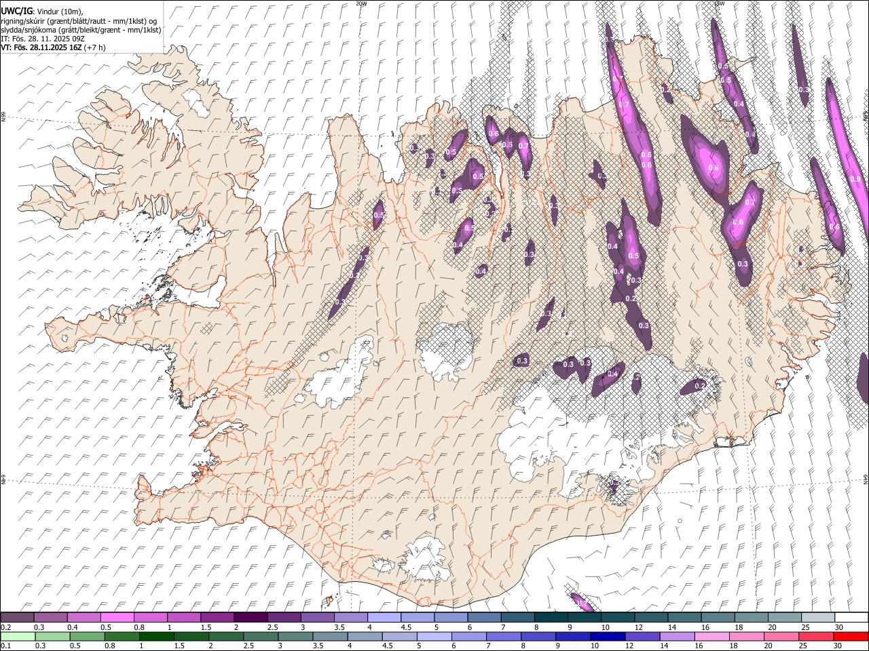Pick upper-row light grey swatch between 25 and 30
Screen dimensions: 869x651
pyautogui.click(x=817, y=618)
